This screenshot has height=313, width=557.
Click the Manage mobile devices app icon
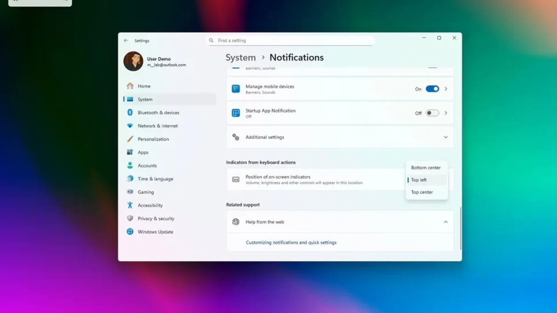click(x=236, y=89)
